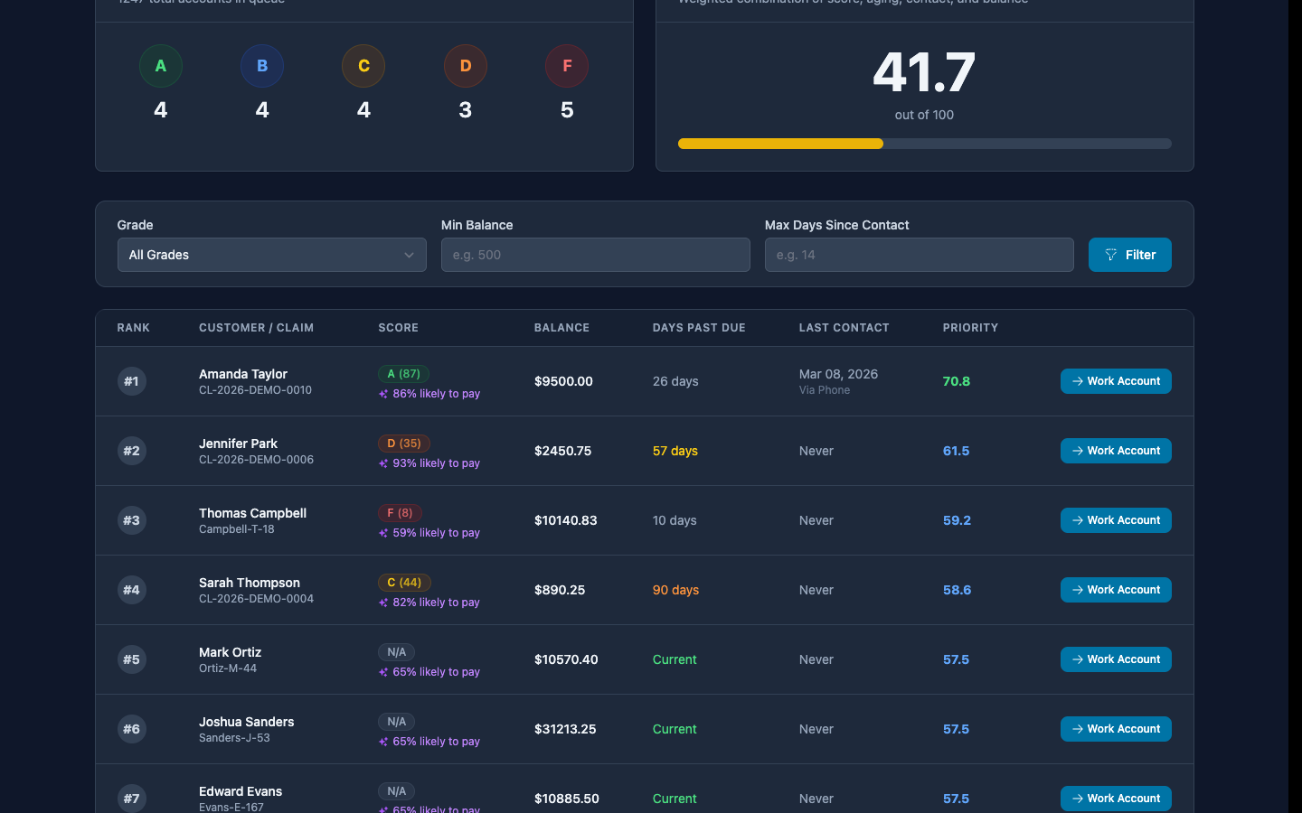
Task: Click the sparkle AI icon beside Amanda Taylor's prediction
Action: click(x=383, y=393)
